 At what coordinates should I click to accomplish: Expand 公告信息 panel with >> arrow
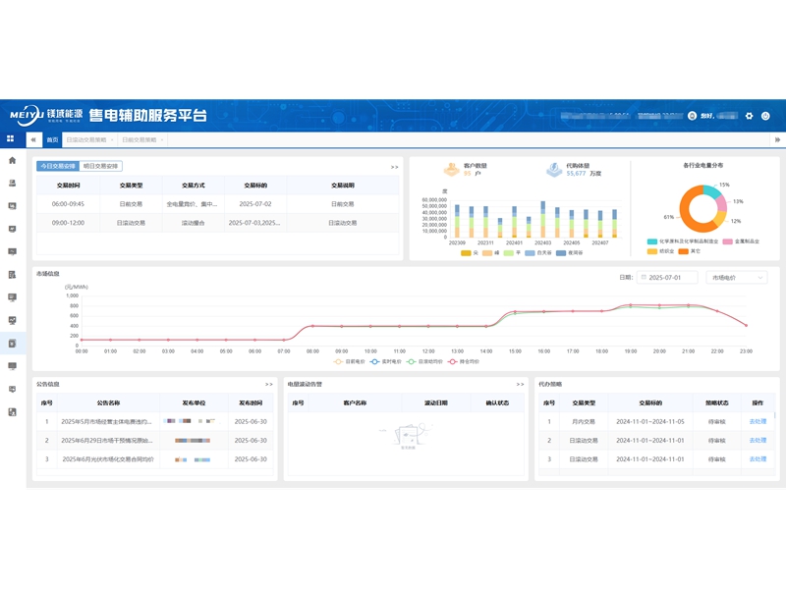tap(268, 384)
